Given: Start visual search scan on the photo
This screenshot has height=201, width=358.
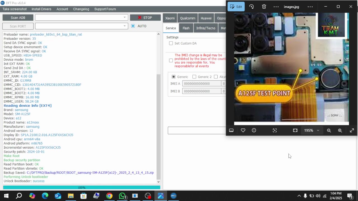Looking at the screenshot, I should point(275,130).
